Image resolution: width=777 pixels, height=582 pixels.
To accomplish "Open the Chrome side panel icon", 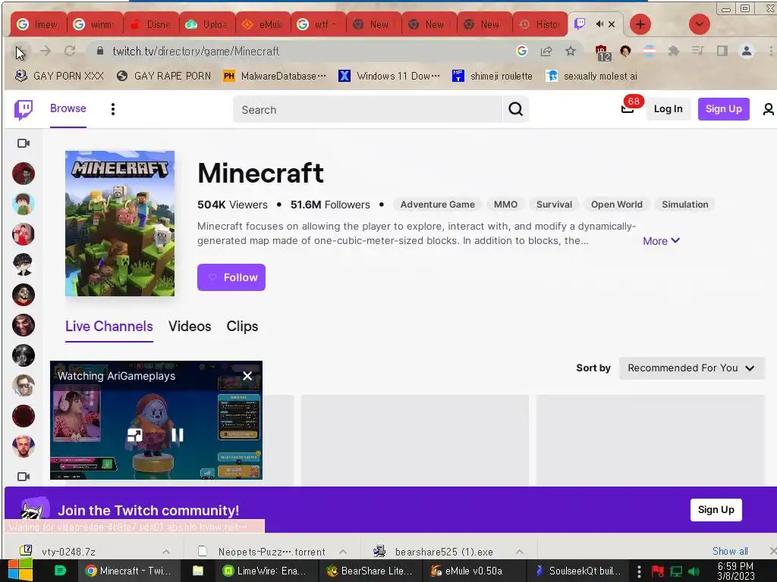I will pos(722,51).
